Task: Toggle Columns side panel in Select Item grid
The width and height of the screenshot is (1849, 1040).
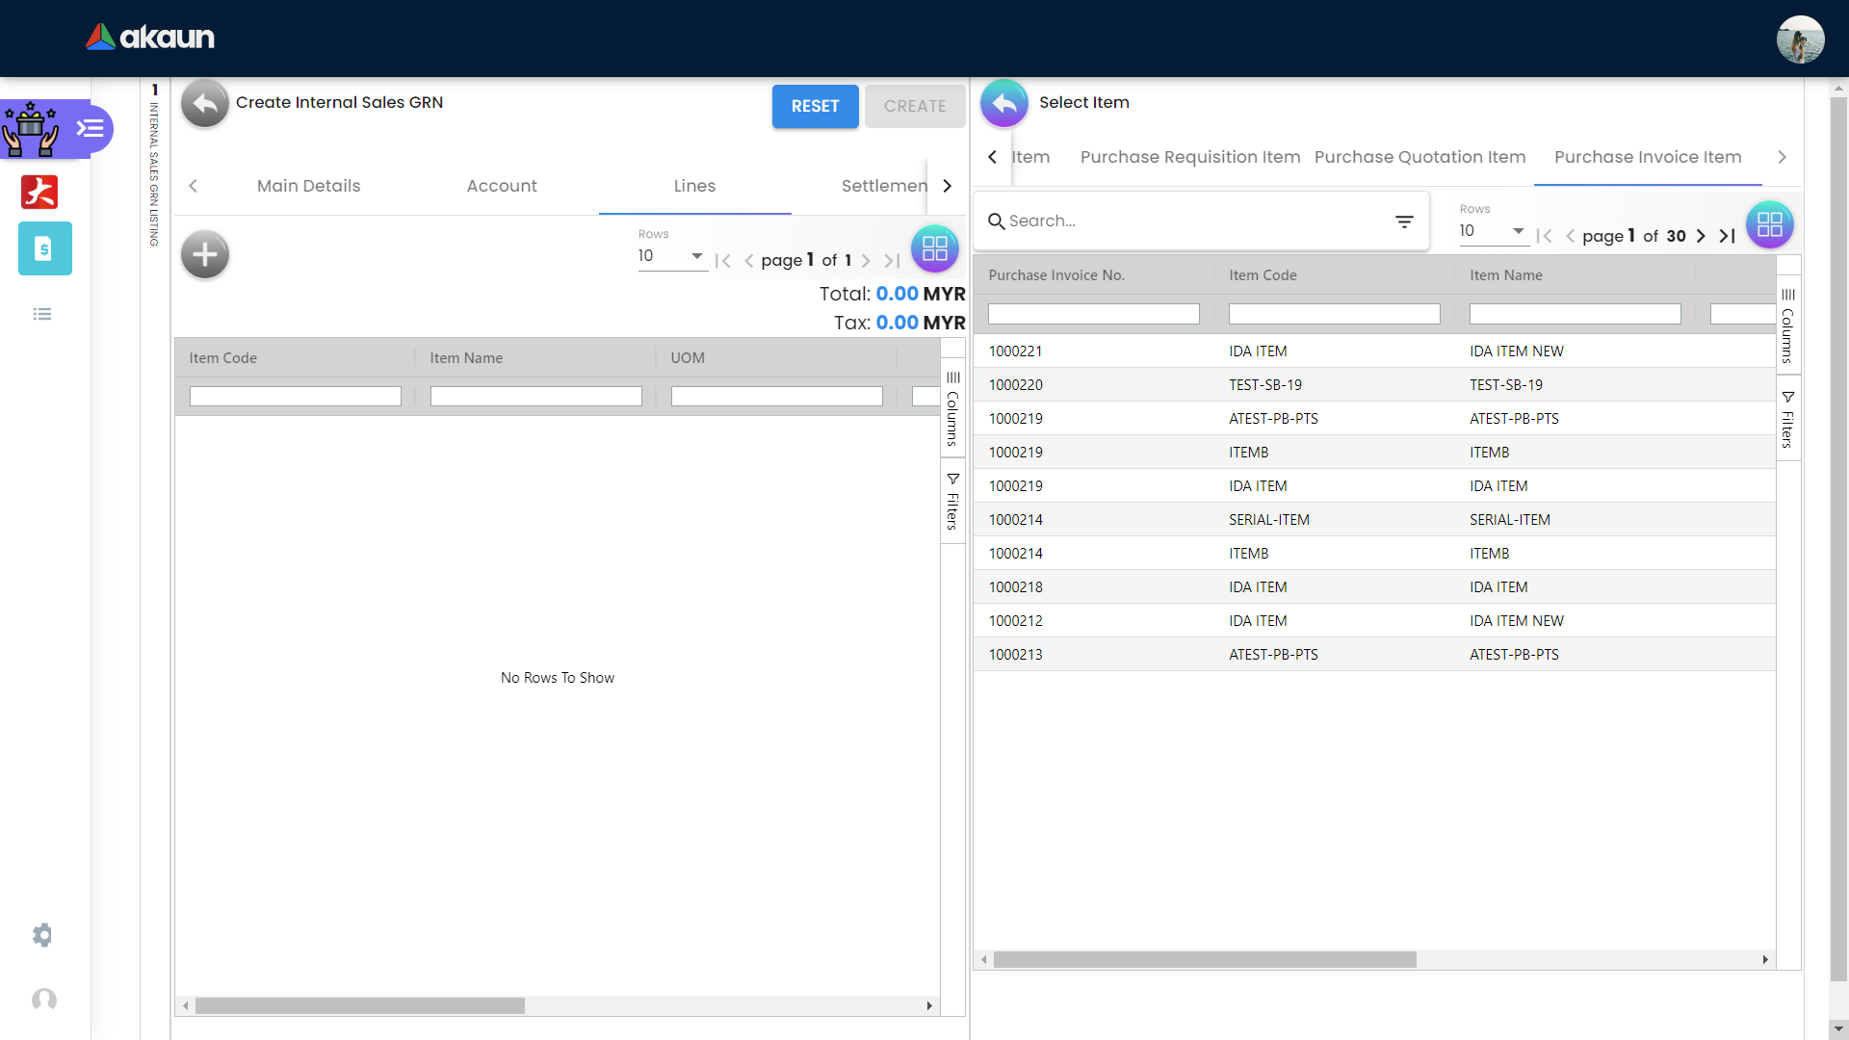Action: (x=1787, y=325)
